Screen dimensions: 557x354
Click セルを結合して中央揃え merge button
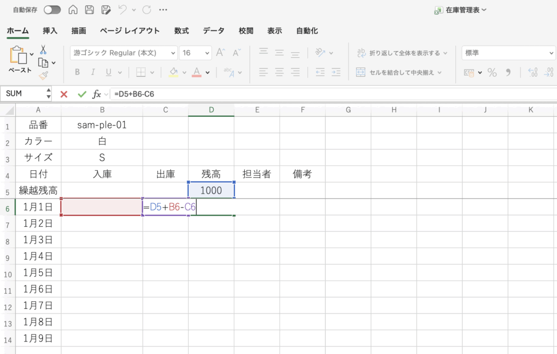coord(399,72)
